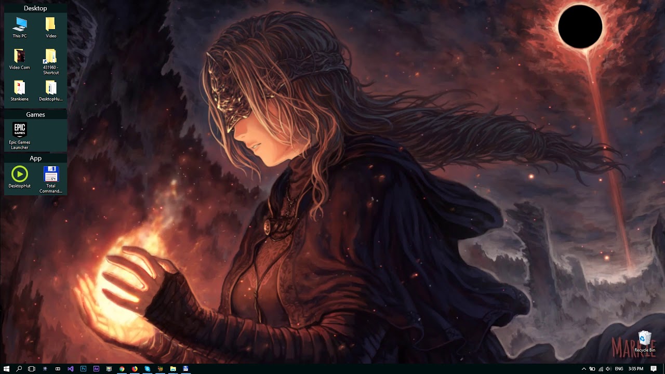Open the volume speaker tray icon
This screenshot has height=374, width=665.
(x=608, y=369)
